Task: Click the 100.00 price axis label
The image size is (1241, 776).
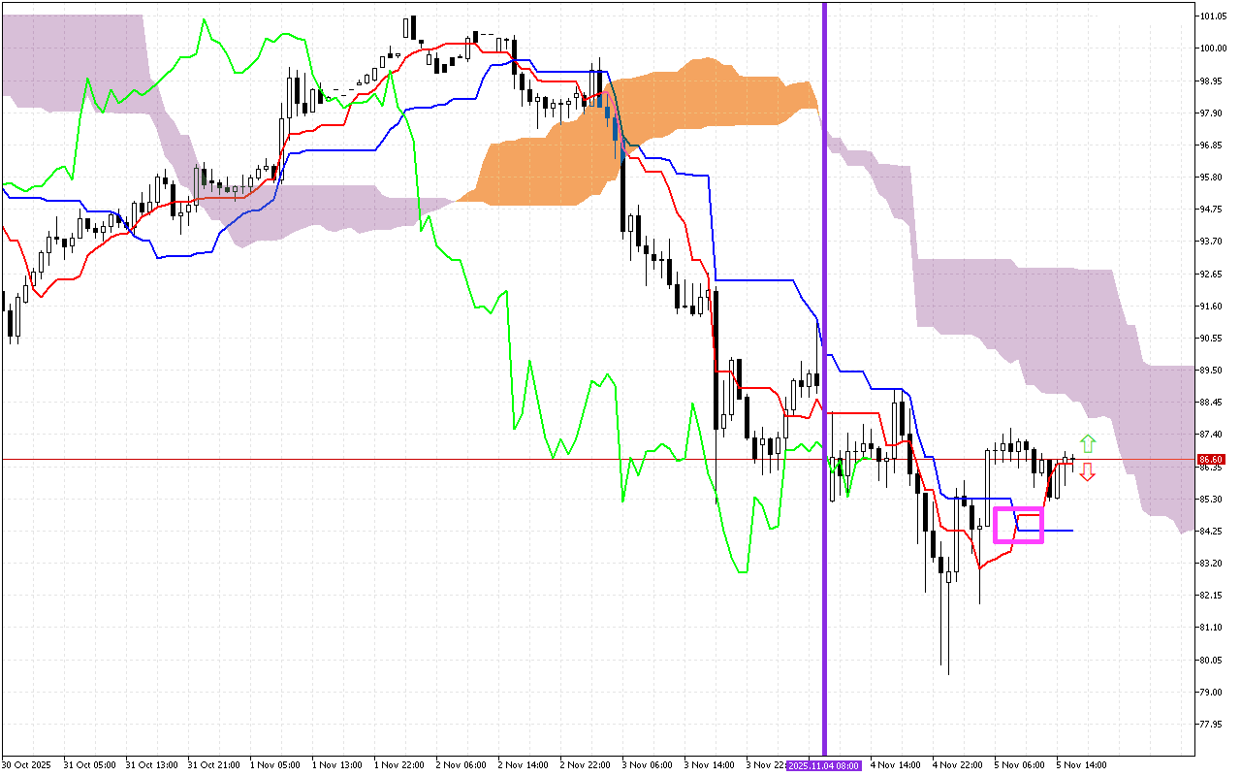Action: pyautogui.click(x=1212, y=48)
